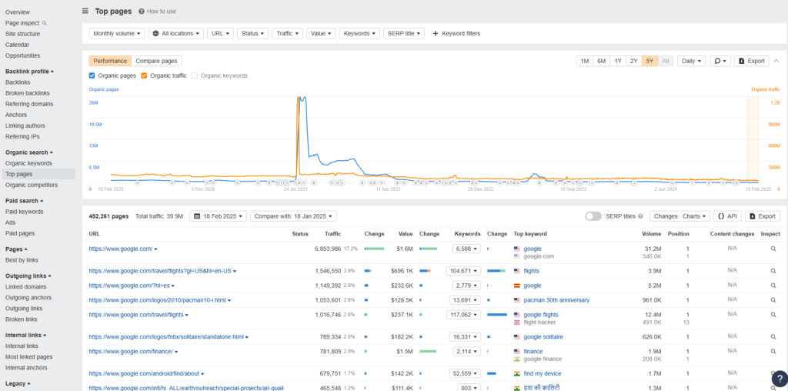Inspect the travel/flights row magnifier icon
Viewport: 788px width, 391px height.
(x=773, y=315)
